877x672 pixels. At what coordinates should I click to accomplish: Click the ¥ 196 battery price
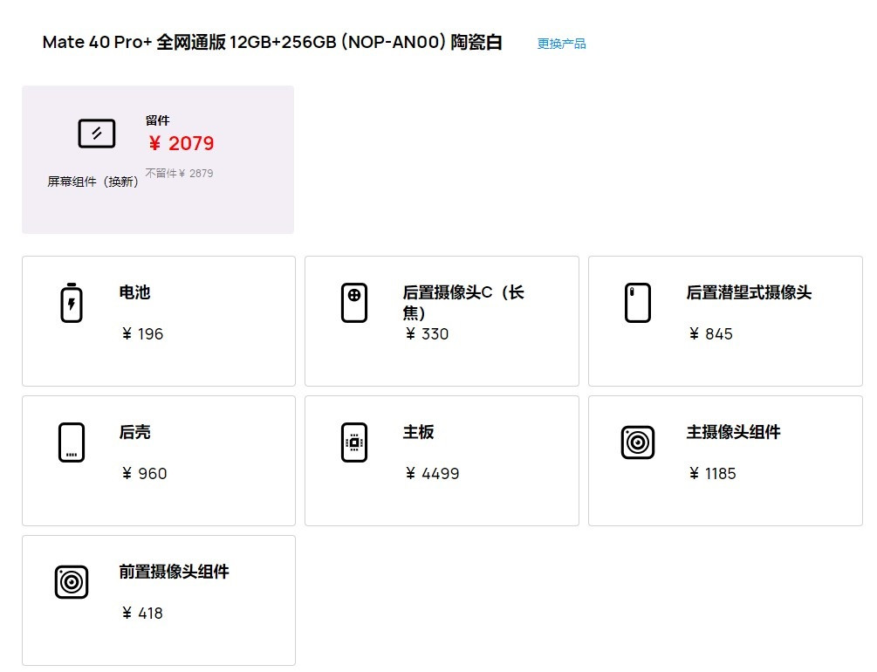coord(142,334)
